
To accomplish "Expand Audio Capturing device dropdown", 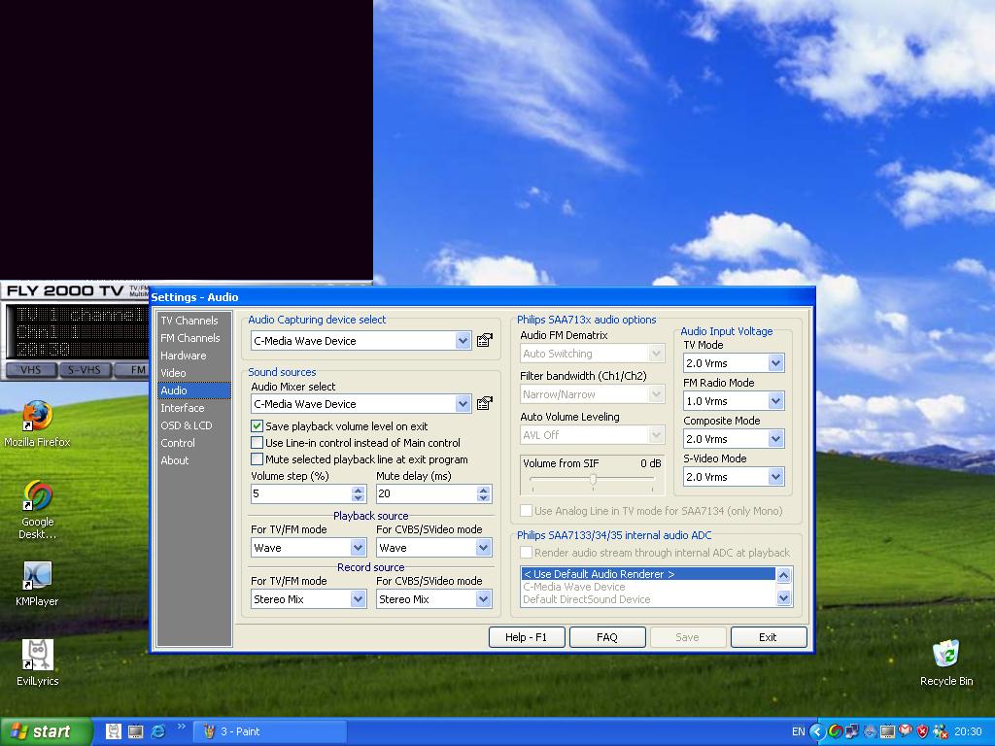I will (463, 341).
